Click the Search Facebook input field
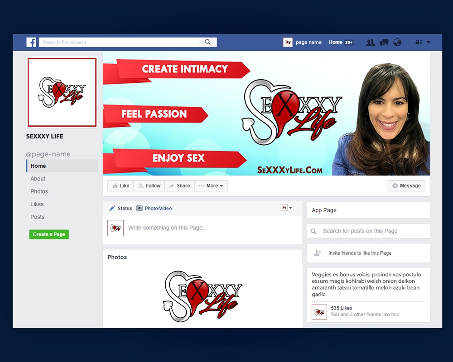Screen dimensions: 453x362 point(119,42)
